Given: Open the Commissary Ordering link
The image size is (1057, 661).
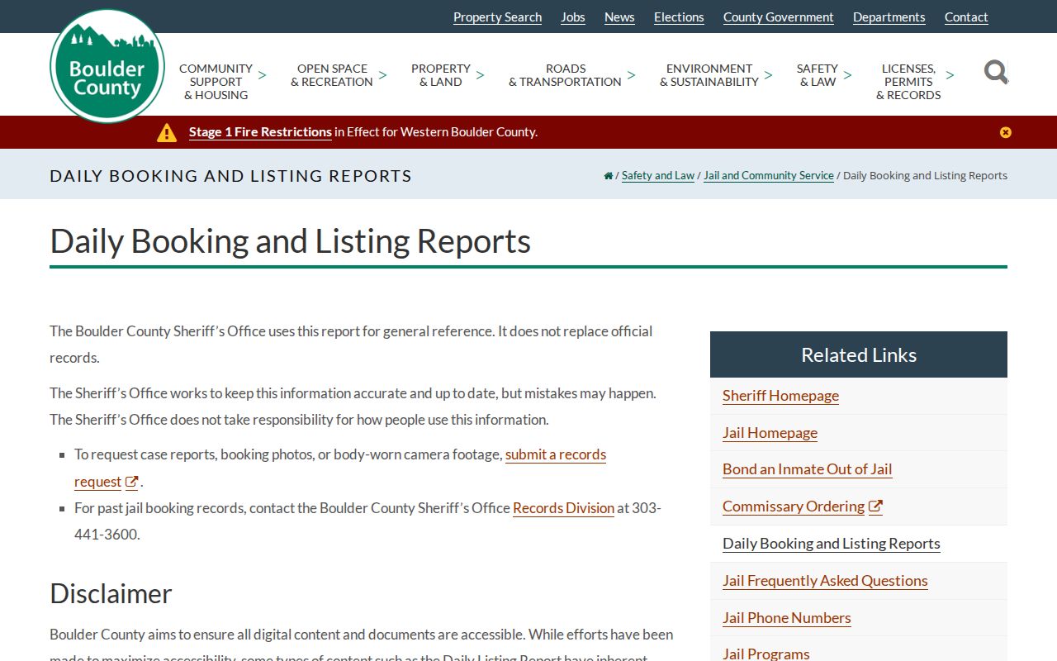Looking at the screenshot, I should point(794,506).
